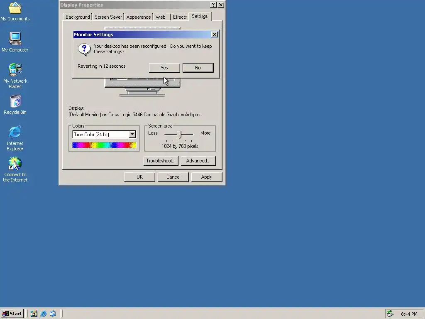Select the My Computer desktop icon

[x=15, y=42]
